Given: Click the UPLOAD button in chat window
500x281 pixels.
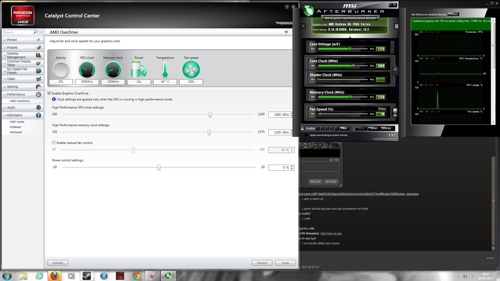Looking at the screenshot, I should (x=331, y=182).
